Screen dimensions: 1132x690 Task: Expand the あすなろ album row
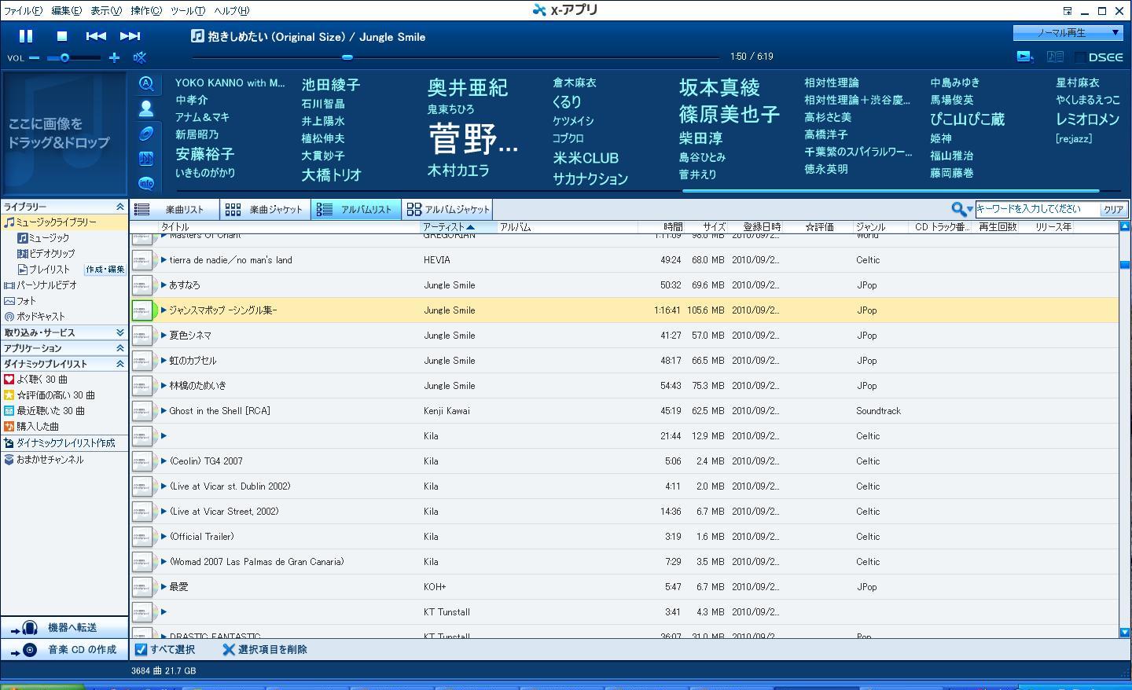click(x=164, y=285)
